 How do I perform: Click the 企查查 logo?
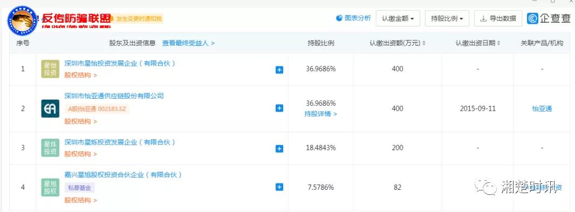click(x=549, y=18)
